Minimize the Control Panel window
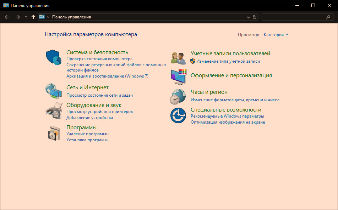Screen dimensions: 338x210 [297, 6]
